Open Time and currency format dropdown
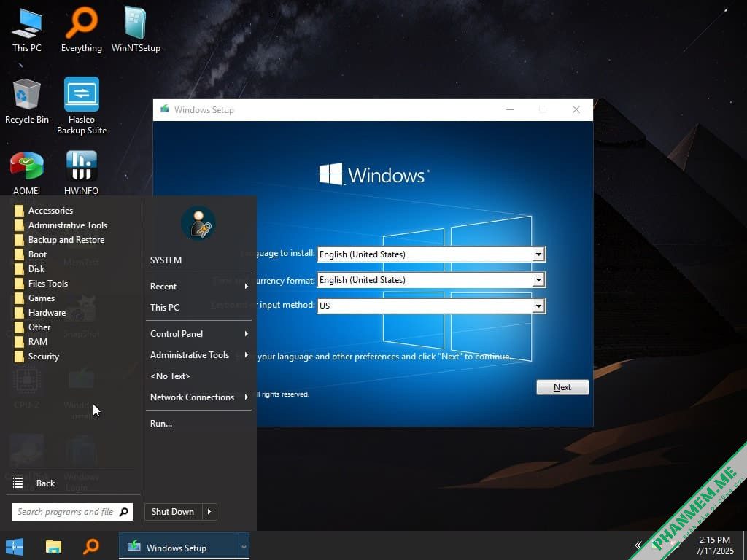 point(538,280)
